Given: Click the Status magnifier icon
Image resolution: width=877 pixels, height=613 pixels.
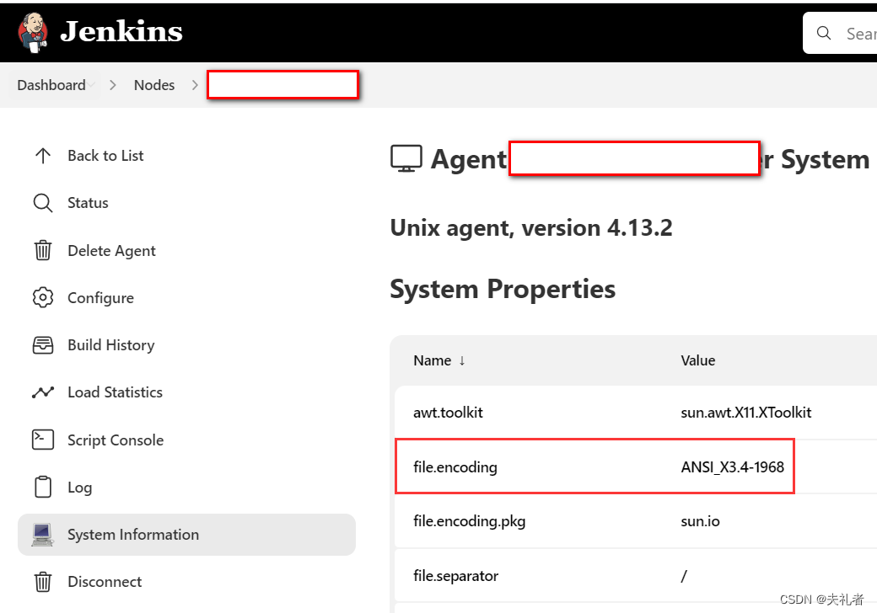Looking at the screenshot, I should [43, 203].
